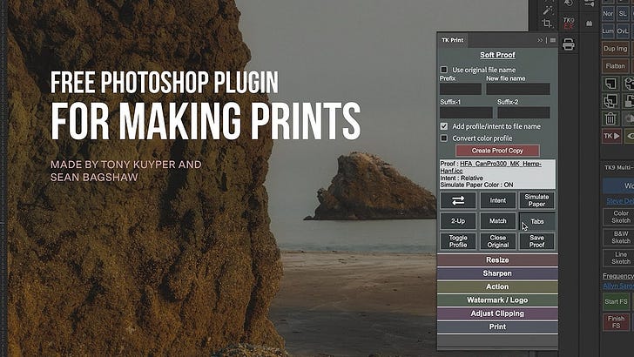The image size is (634, 357).
Task: Enable Convert color profile checkbox
Action: coord(444,138)
